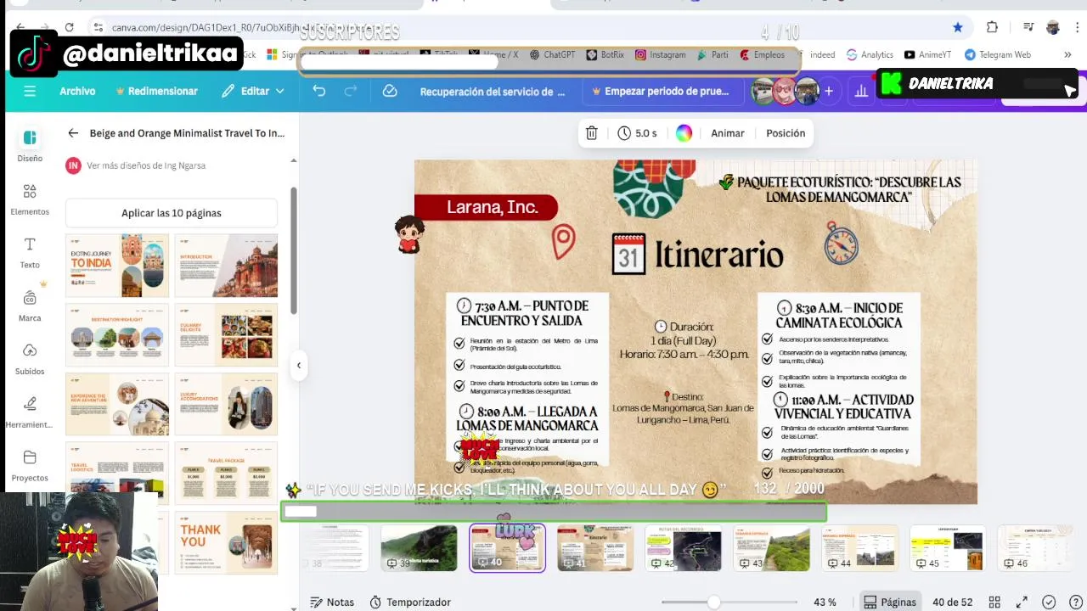Open the AnimeYT bookmark
Image resolution: width=1087 pixels, height=611 pixels.
(927, 54)
